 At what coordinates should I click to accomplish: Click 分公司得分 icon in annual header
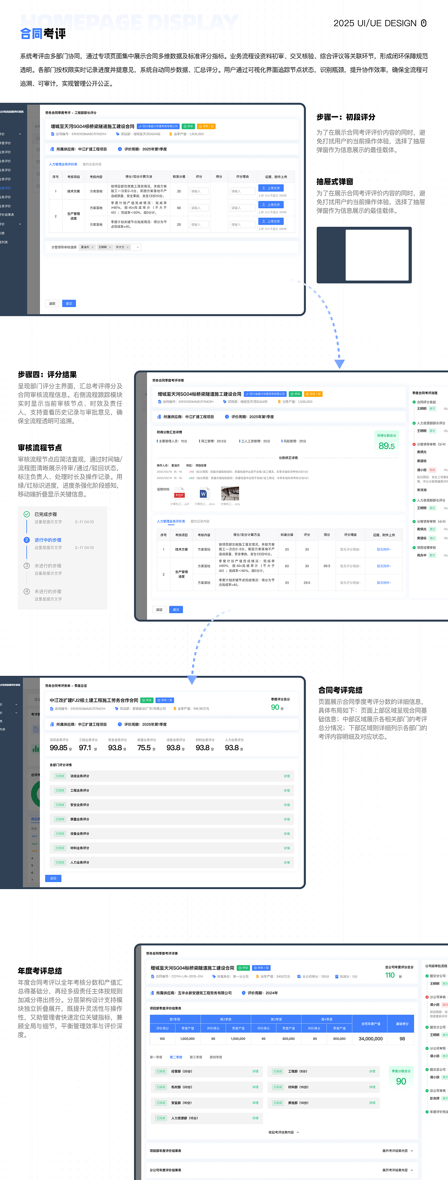coord(299,977)
